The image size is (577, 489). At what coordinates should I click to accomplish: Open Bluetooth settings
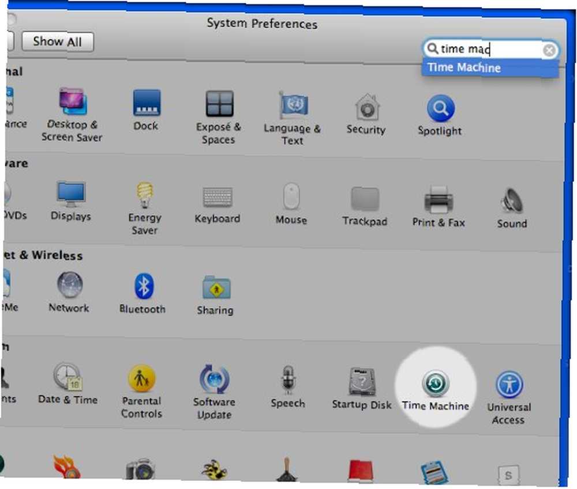tap(143, 294)
